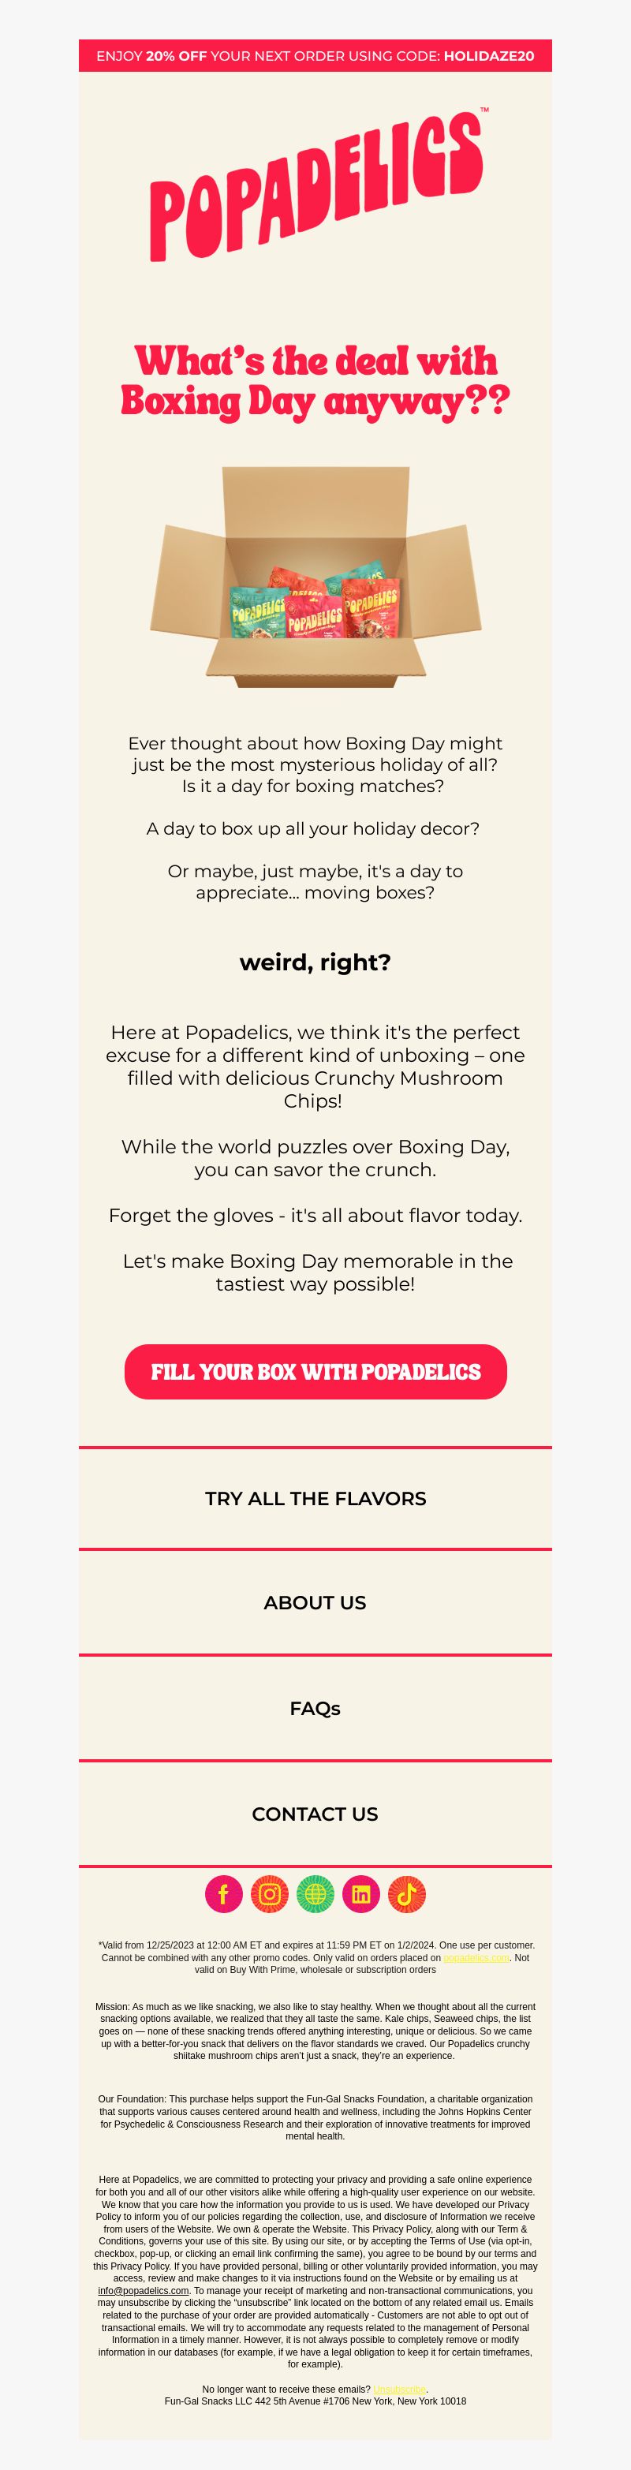The image size is (631, 2470).
Task: Click the open cardboard box product image
Action: [315, 576]
